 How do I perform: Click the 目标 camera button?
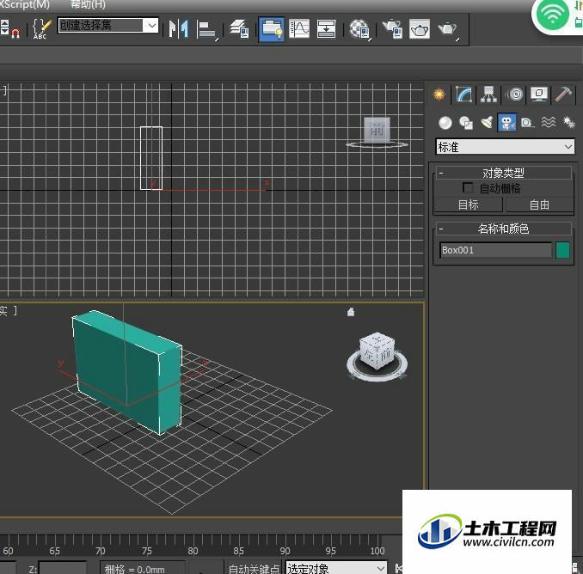point(469,205)
